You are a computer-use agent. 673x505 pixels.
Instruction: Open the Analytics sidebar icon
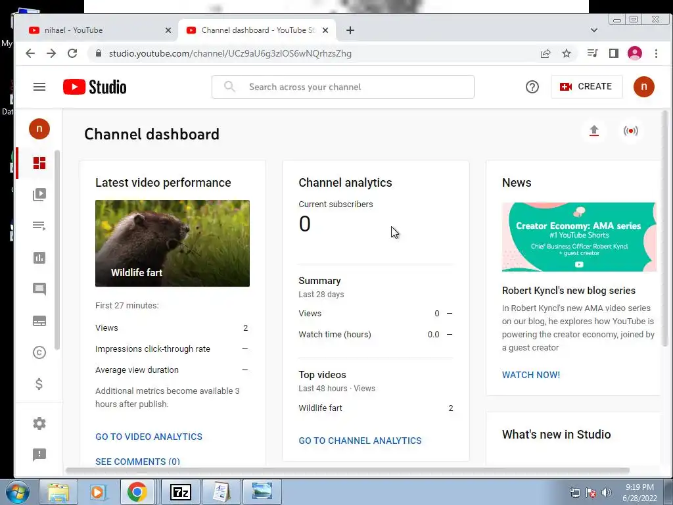click(39, 258)
